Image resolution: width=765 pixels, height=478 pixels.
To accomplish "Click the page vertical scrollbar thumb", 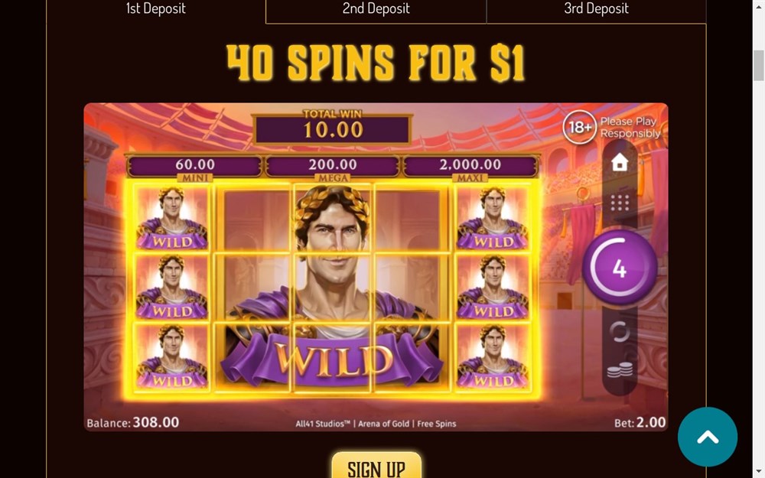I will point(758,65).
